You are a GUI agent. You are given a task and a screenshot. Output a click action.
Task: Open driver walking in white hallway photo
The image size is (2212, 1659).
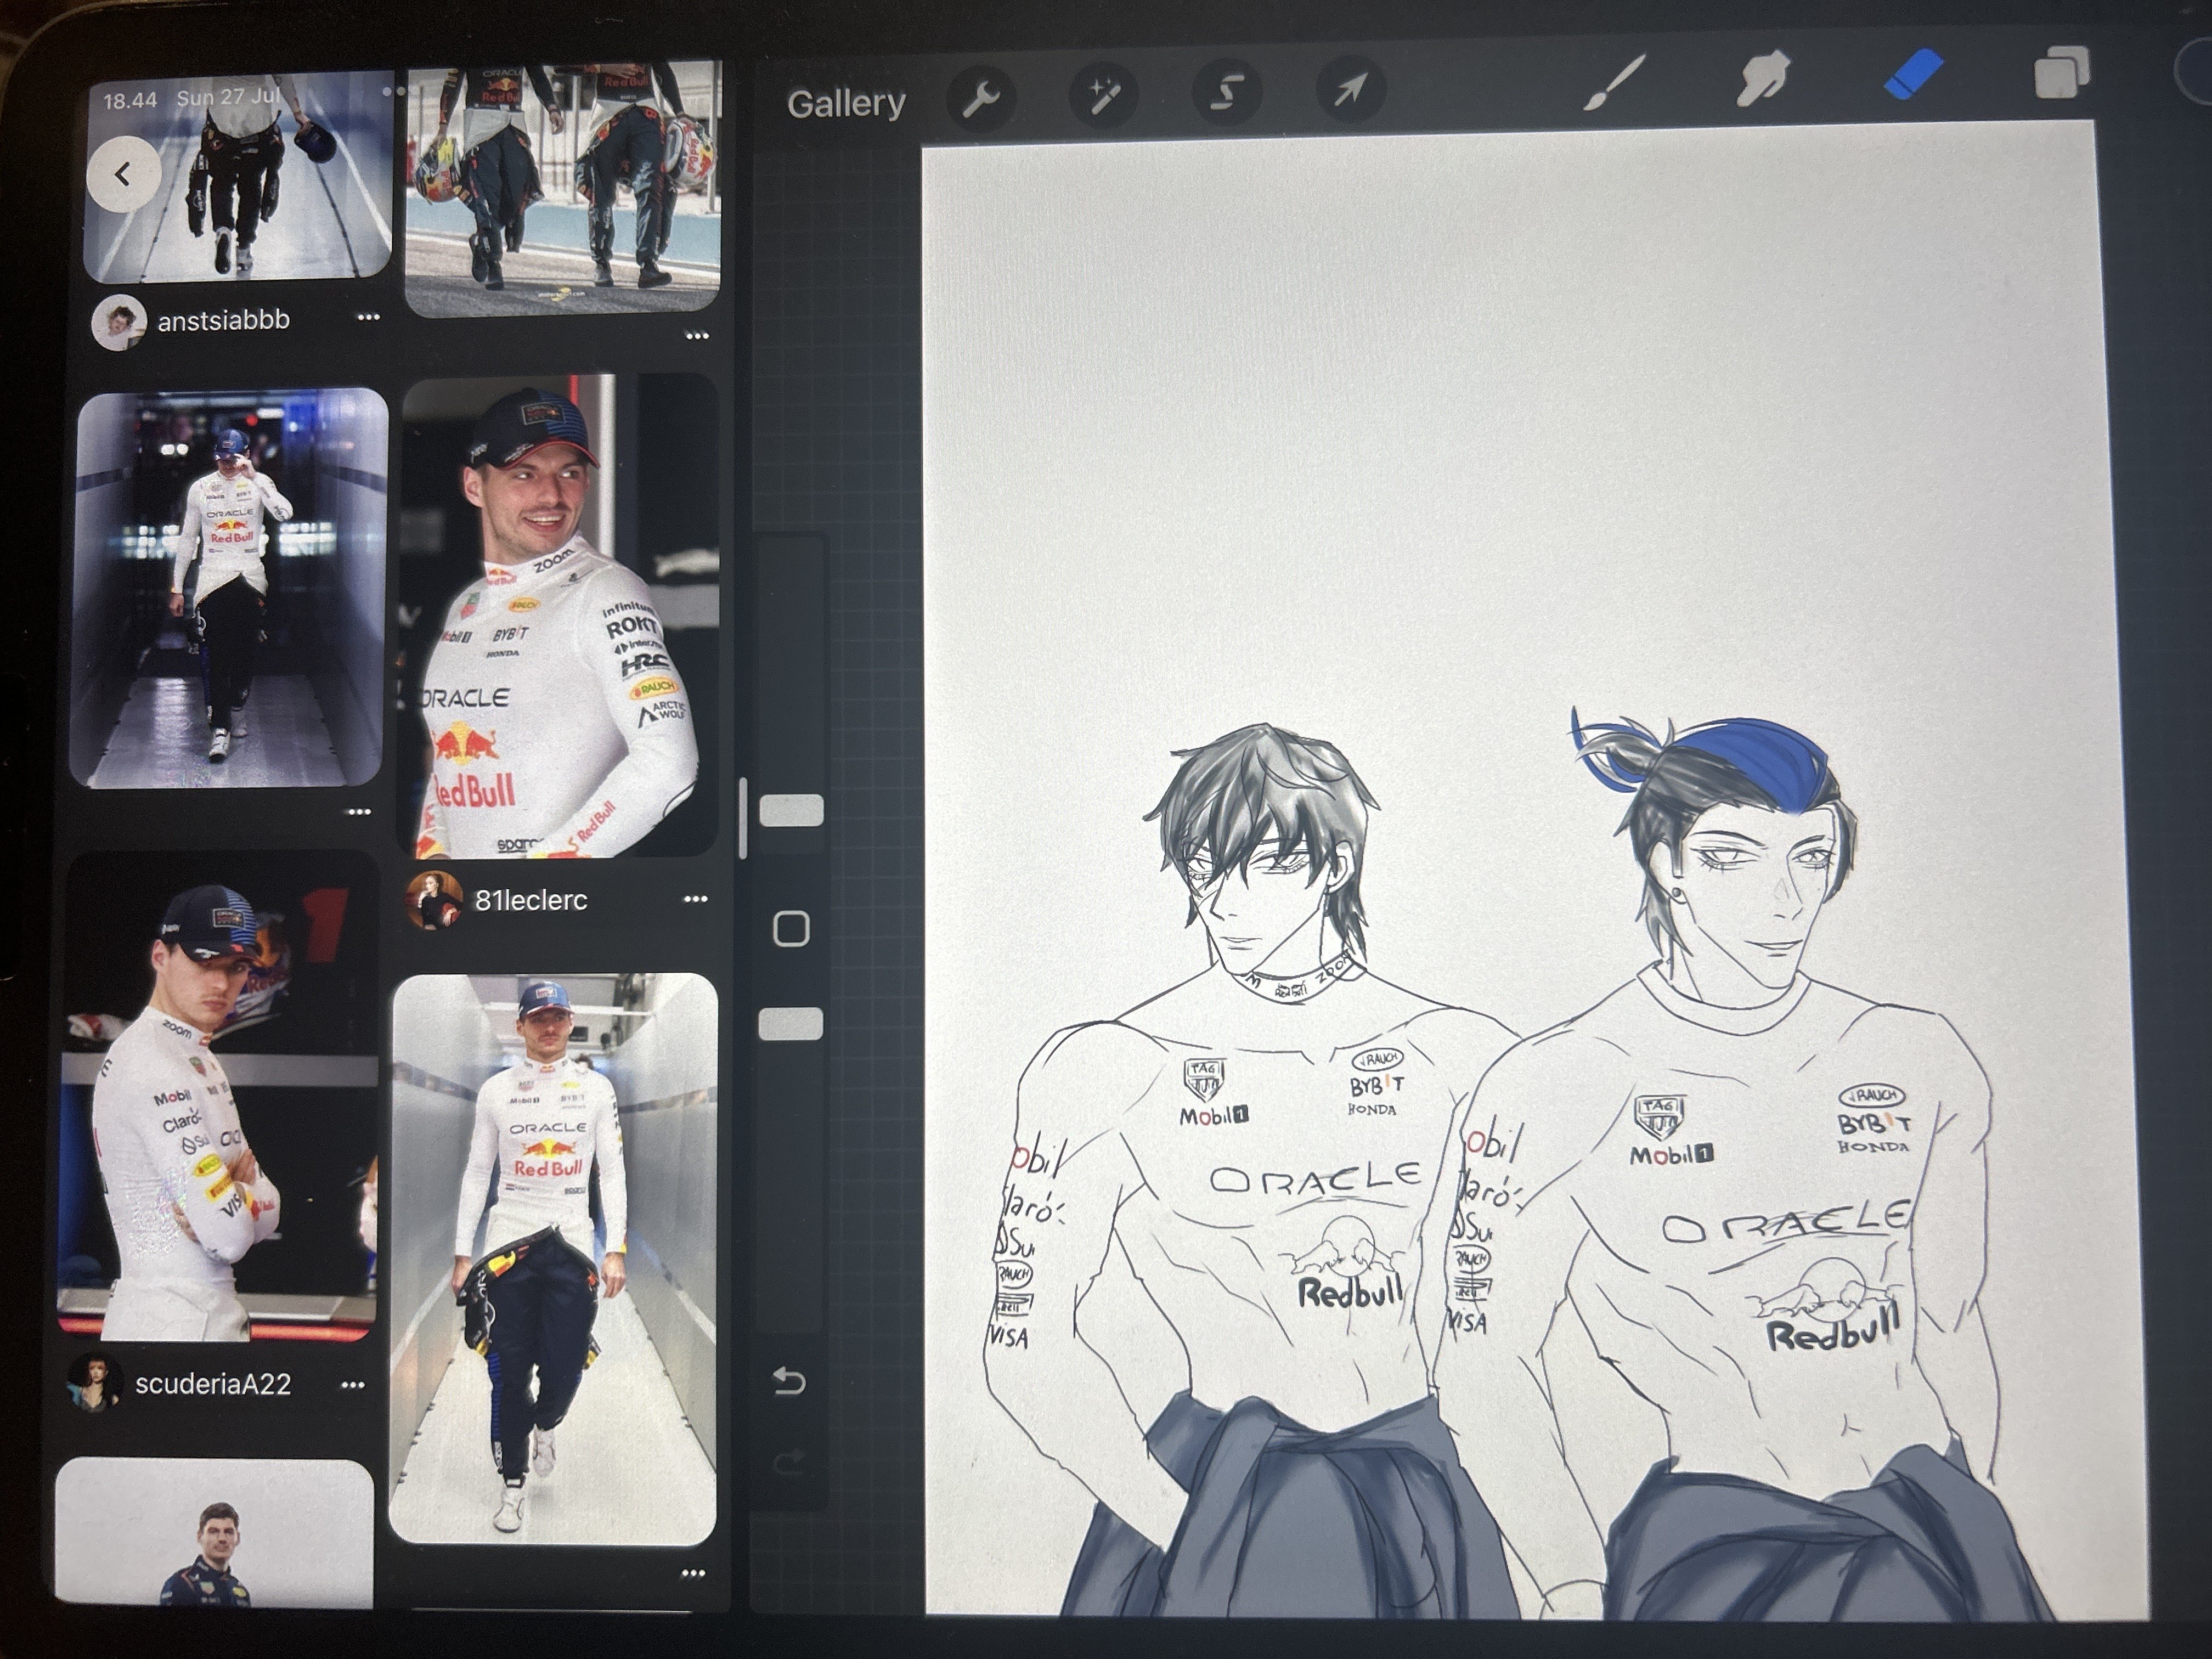553,1259
